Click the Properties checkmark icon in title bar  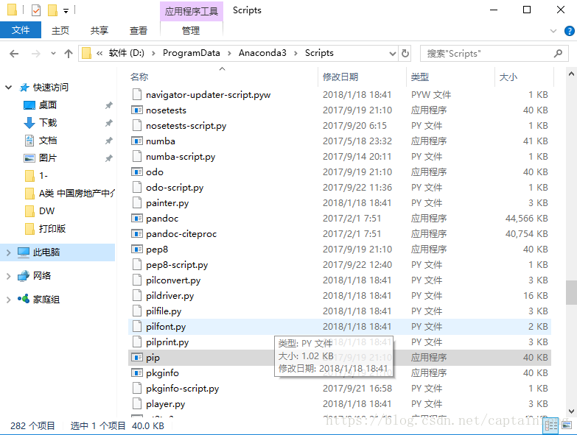pos(35,10)
